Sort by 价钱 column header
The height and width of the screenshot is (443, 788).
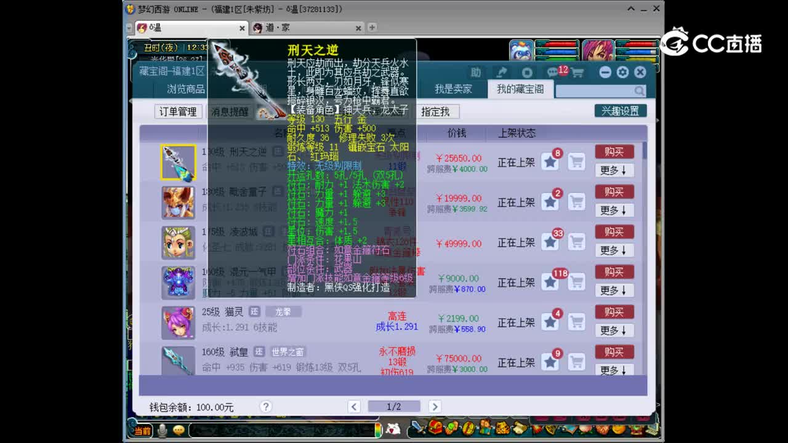[x=457, y=133]
